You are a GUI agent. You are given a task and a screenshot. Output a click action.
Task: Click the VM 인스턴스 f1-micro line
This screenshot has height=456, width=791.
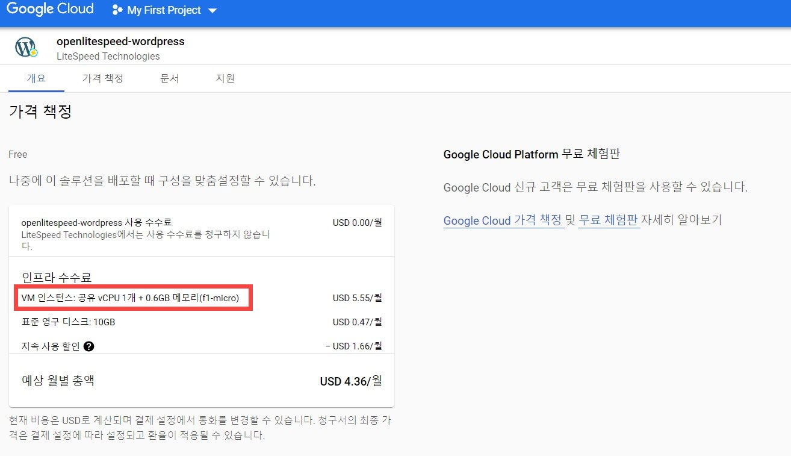click(130, 298)
